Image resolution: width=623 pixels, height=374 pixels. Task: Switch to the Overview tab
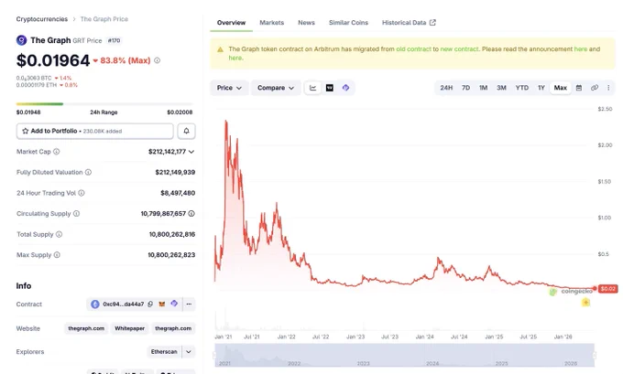[231, 23]
